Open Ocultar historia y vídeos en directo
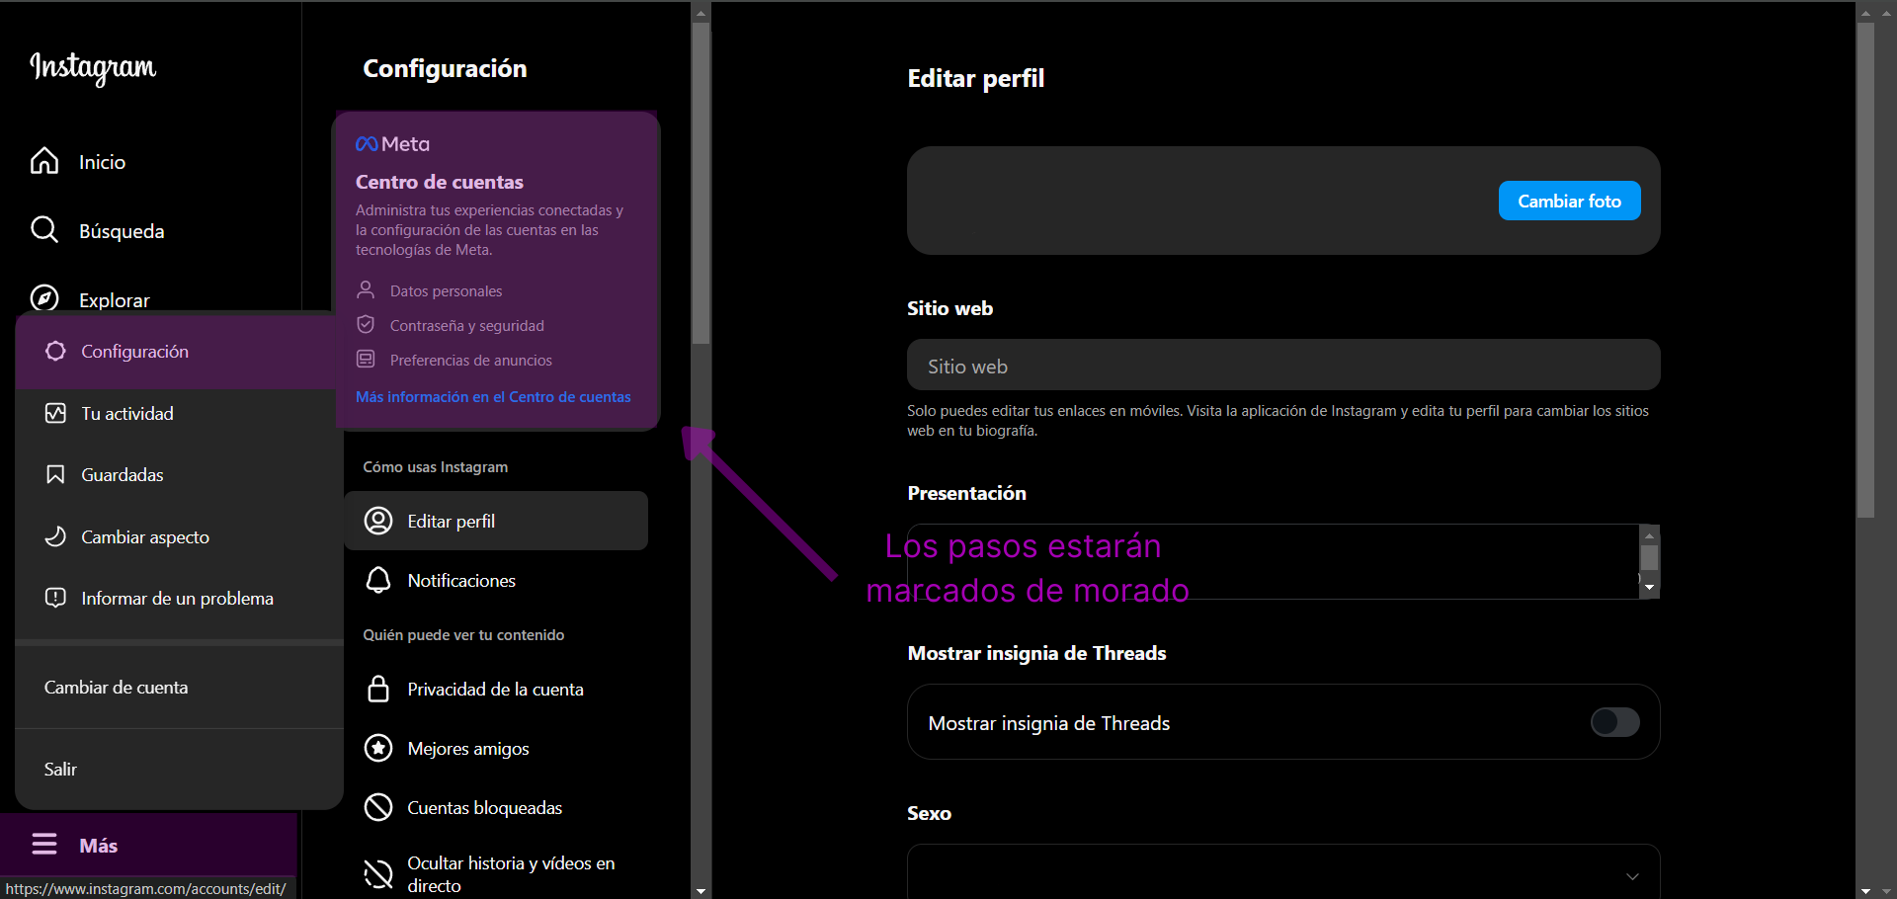 [x=511, y=873]
